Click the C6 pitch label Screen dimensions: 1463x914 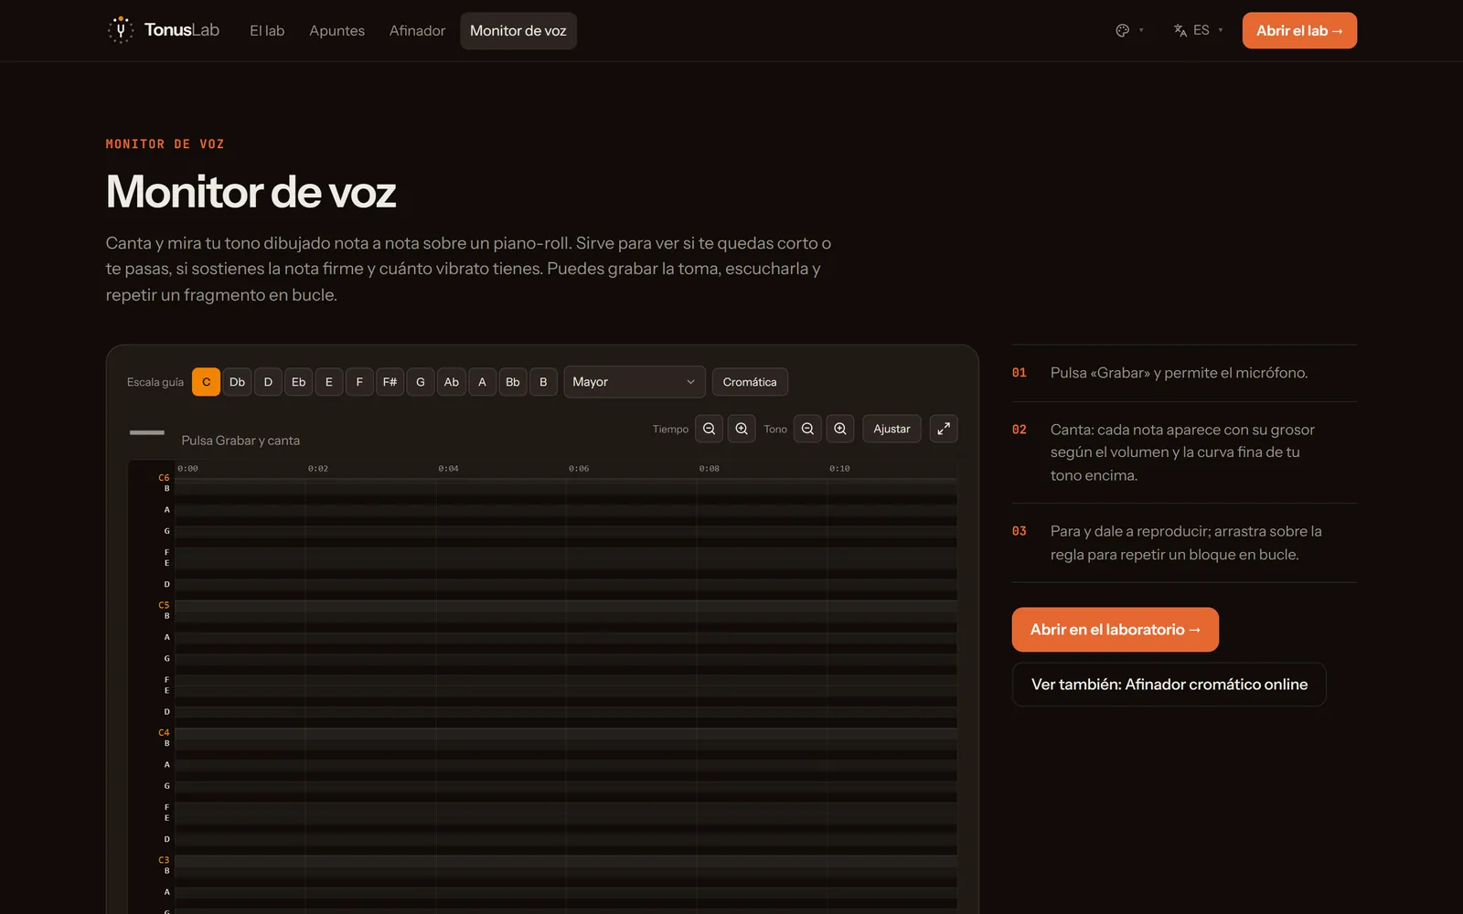(164, 478)
